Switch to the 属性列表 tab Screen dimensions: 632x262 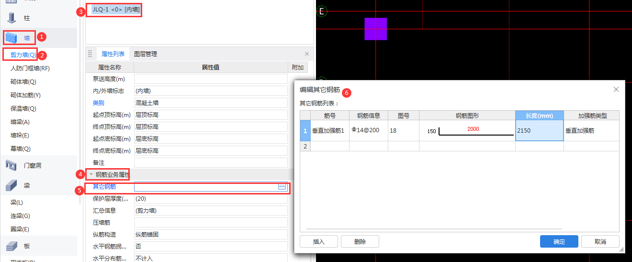pos(113,54)
